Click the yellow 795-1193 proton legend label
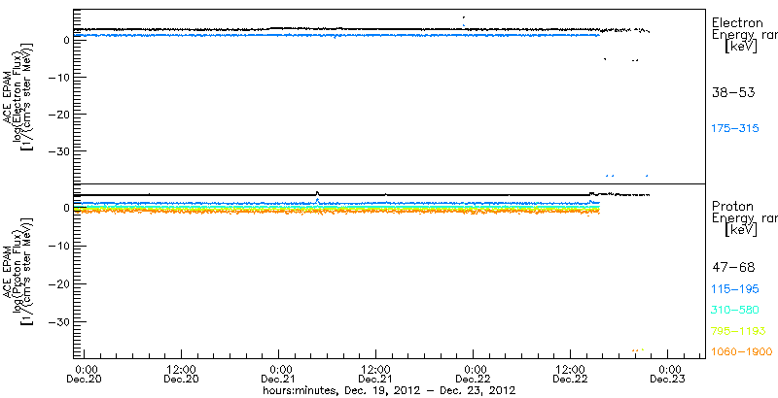The height and width of the screenshot is (398, 778). tap(738, 331)
